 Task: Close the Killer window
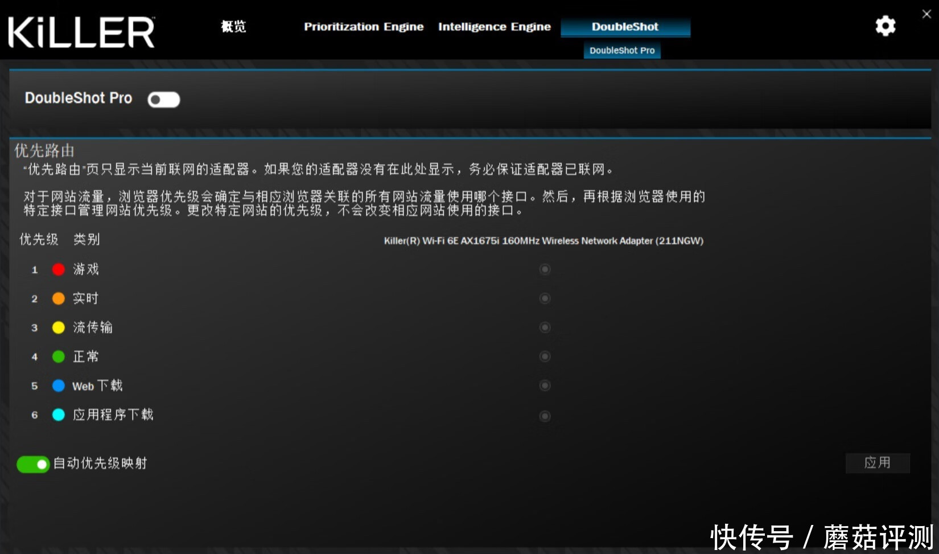point(926,14)
